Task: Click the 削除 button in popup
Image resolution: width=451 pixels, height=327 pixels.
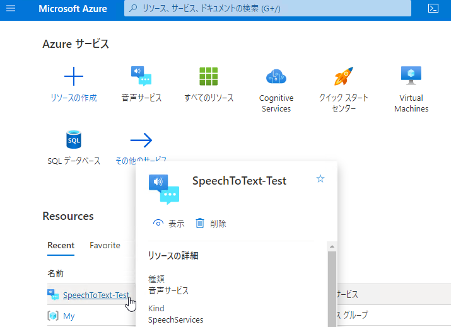Action: click(x=211, y=224)
